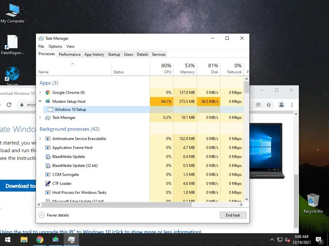Image resolution: width=329 pixels, height=246 pixels.
Task: Open Chrome's profile avatar icon
Action: (281, 105)
